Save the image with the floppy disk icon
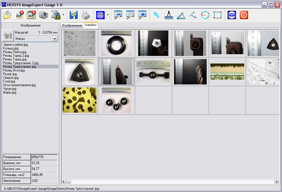Screen dimensions: 282x192 (x=74, y=15)
